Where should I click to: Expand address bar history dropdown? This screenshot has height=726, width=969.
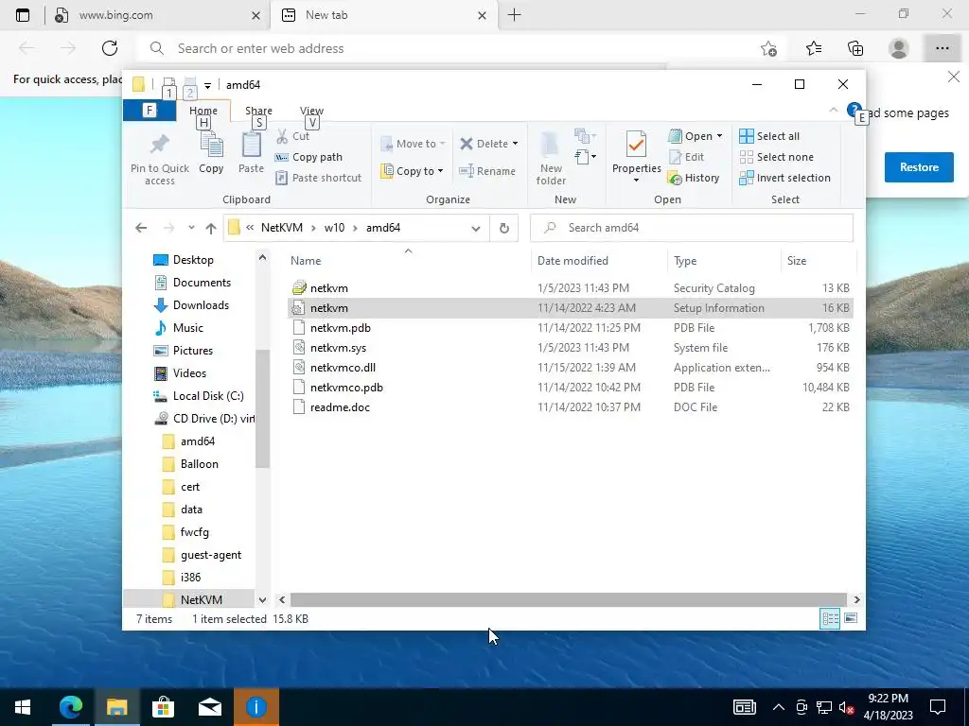(475, 229)
